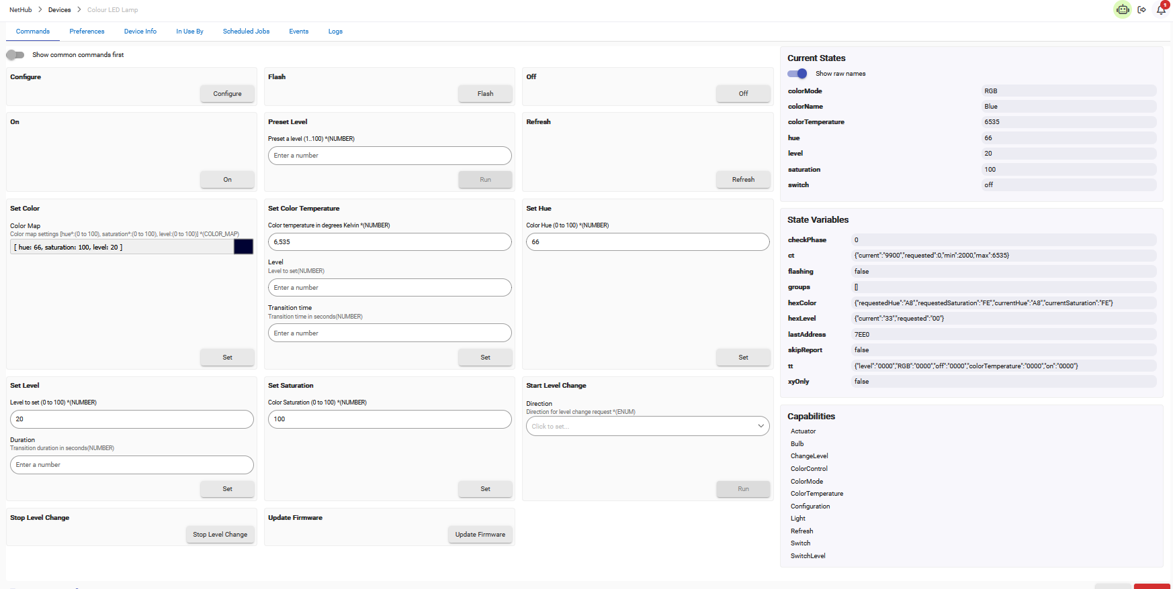Click the ColorControl capability
Screen dimensions: 1173x589
[809, 469]
